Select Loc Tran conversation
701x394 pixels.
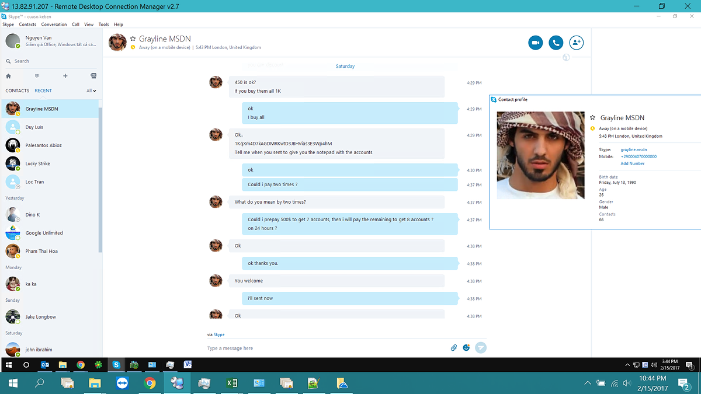(x=50, y=182)
